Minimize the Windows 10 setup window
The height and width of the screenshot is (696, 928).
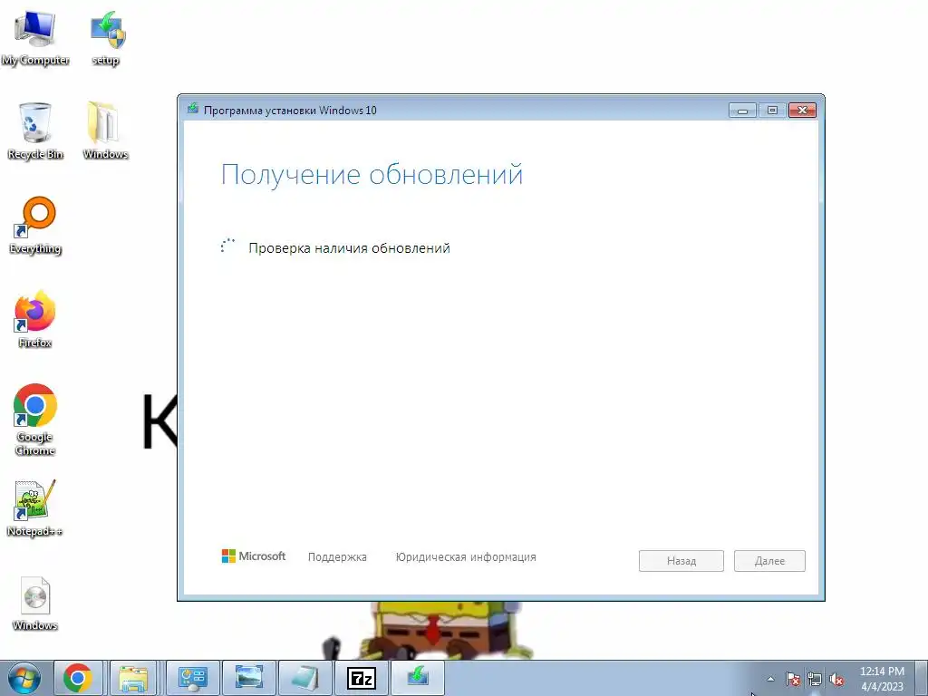point(743,110)
